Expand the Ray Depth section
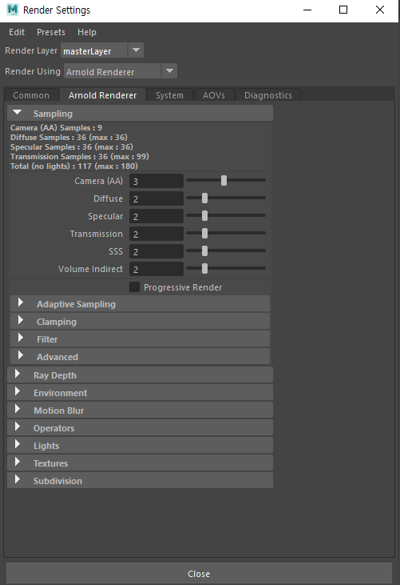The image size is (400, 585). (140, 375)
